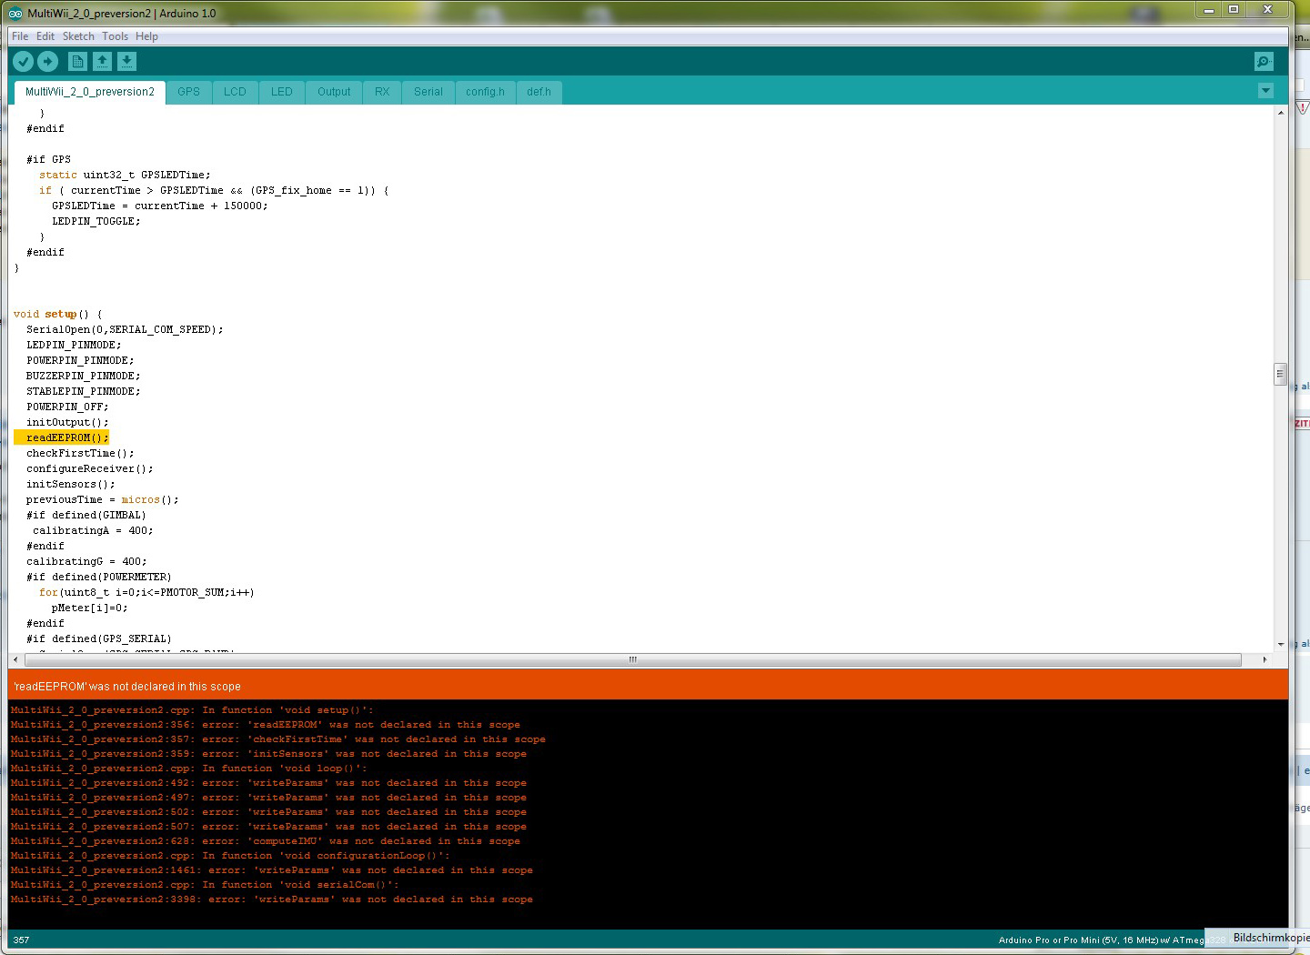Click the editor vertical scrollbar thumb
This screenshot has height=955, width=1310.
tap(1280, 374)
